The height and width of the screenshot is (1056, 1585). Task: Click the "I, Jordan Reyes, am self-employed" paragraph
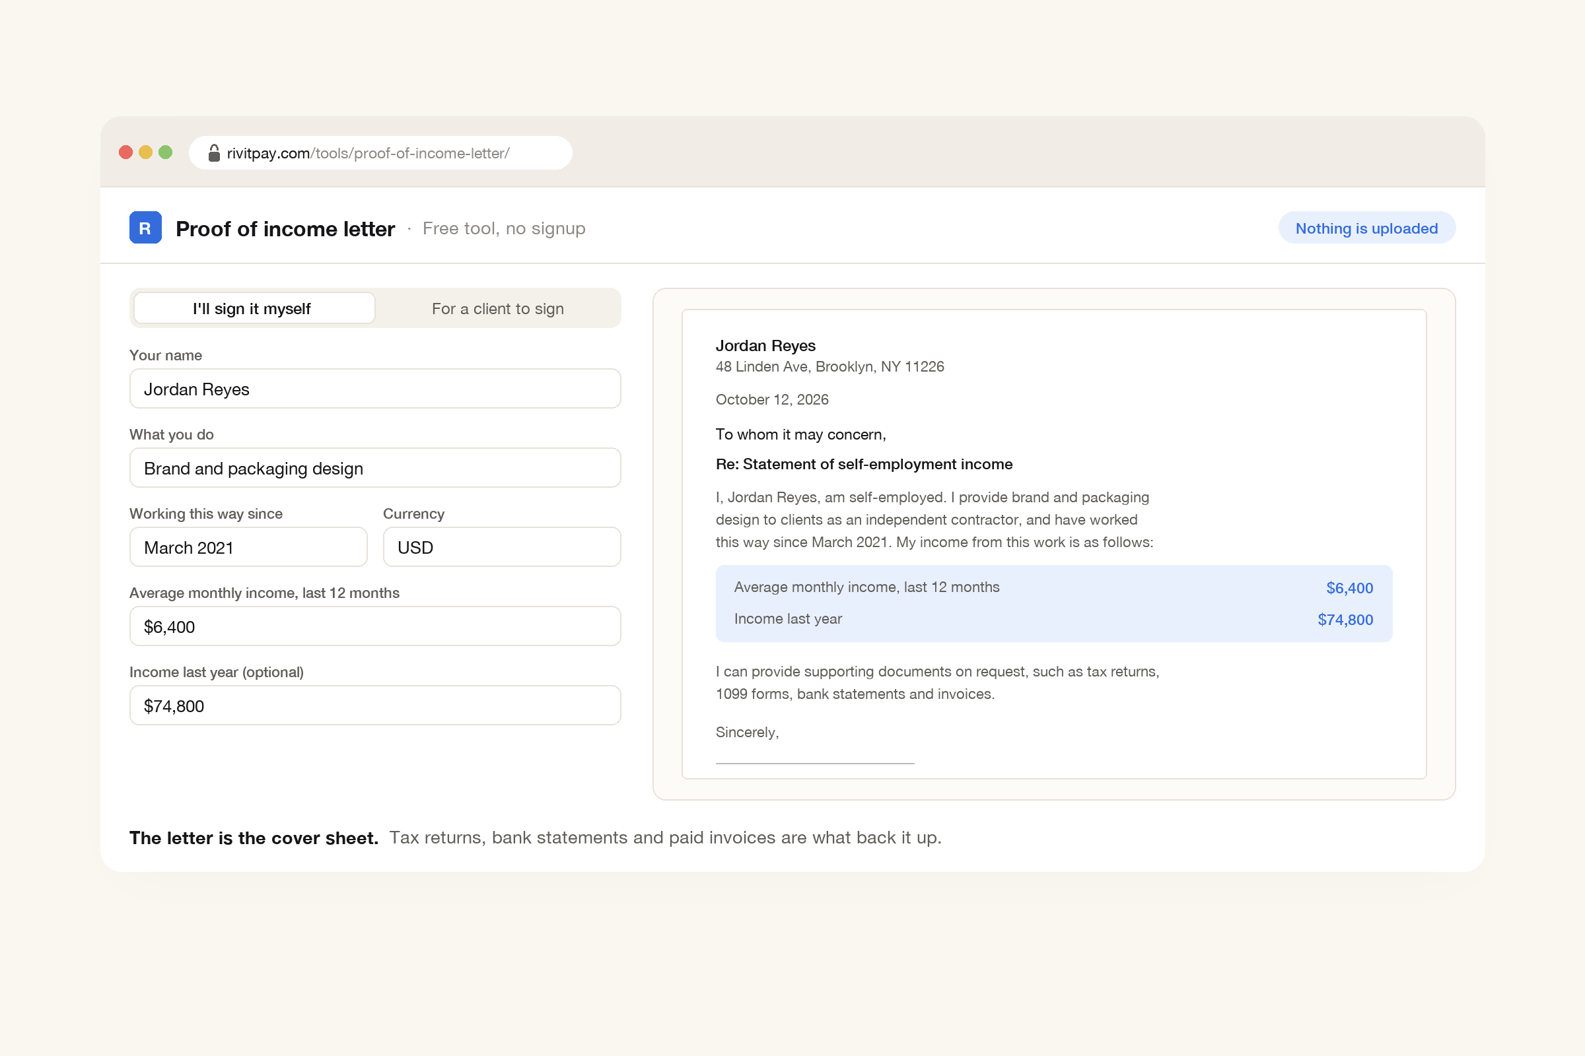pos(934,520)
